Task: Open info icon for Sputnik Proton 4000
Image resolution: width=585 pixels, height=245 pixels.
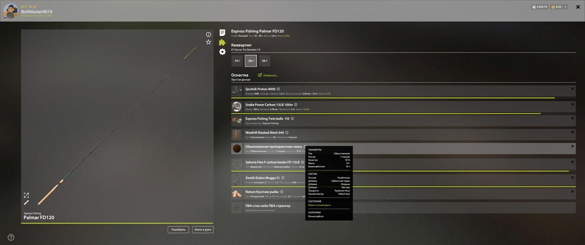Action: pyautogui.click(x=278, y=89)
